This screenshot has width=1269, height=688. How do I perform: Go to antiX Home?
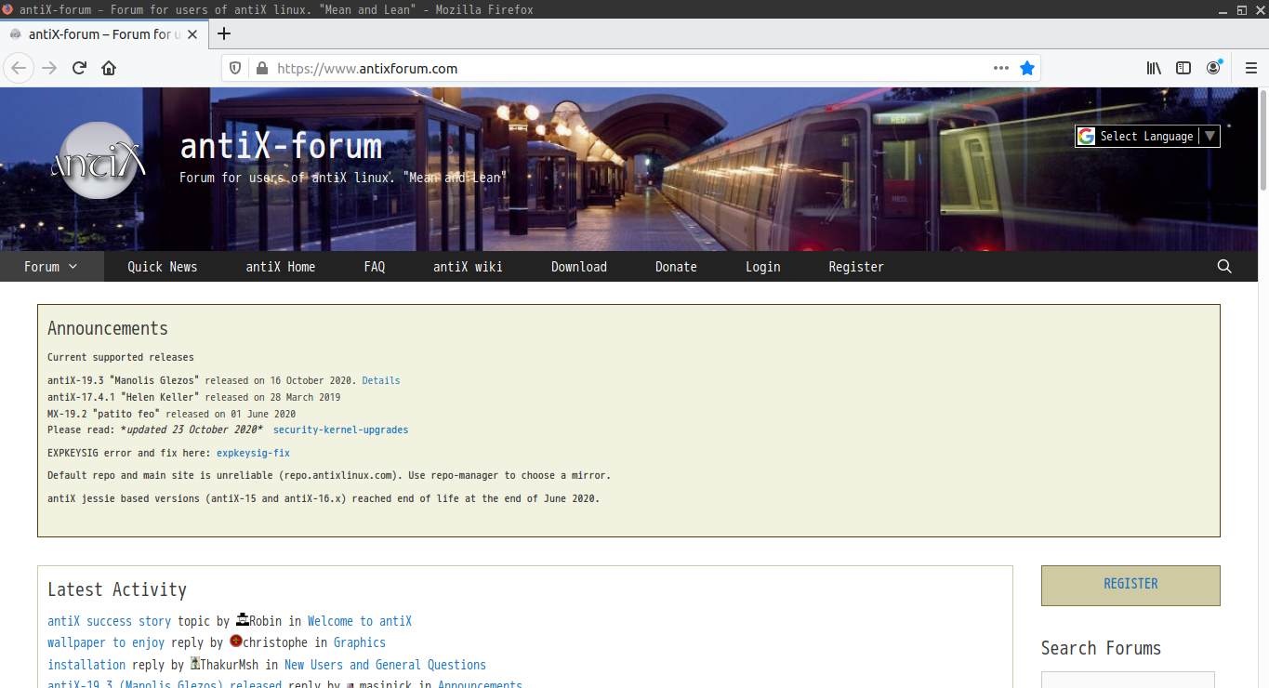click(x=281, y=267)
